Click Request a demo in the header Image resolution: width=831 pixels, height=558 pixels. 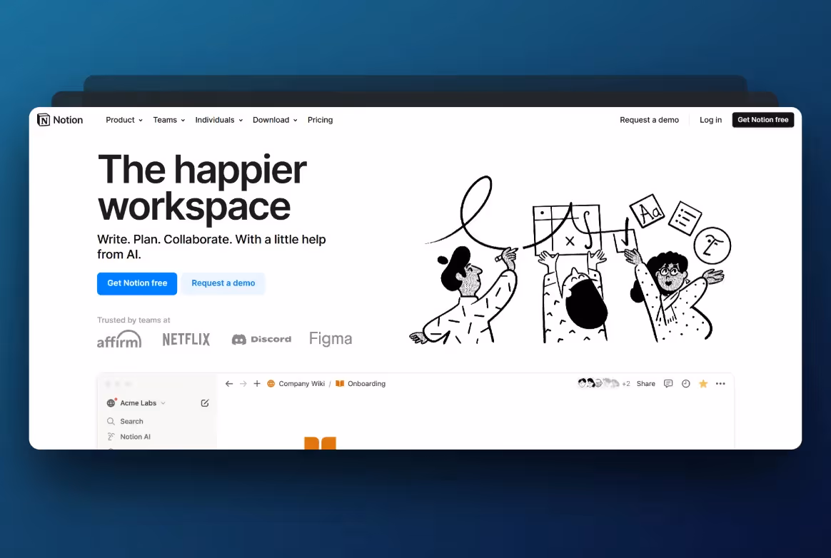coord(649,120)
